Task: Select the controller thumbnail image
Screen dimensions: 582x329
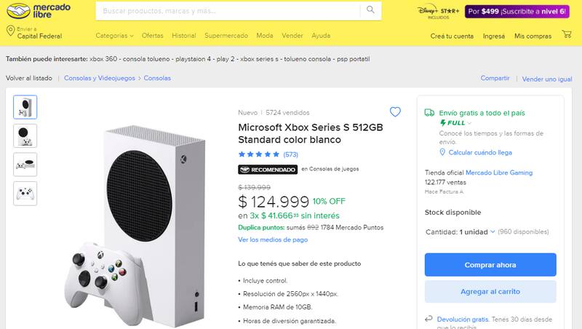Action: 25,193
